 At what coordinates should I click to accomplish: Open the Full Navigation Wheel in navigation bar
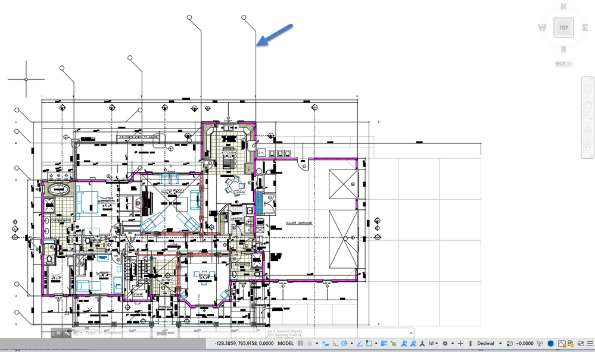coord(587,89)
